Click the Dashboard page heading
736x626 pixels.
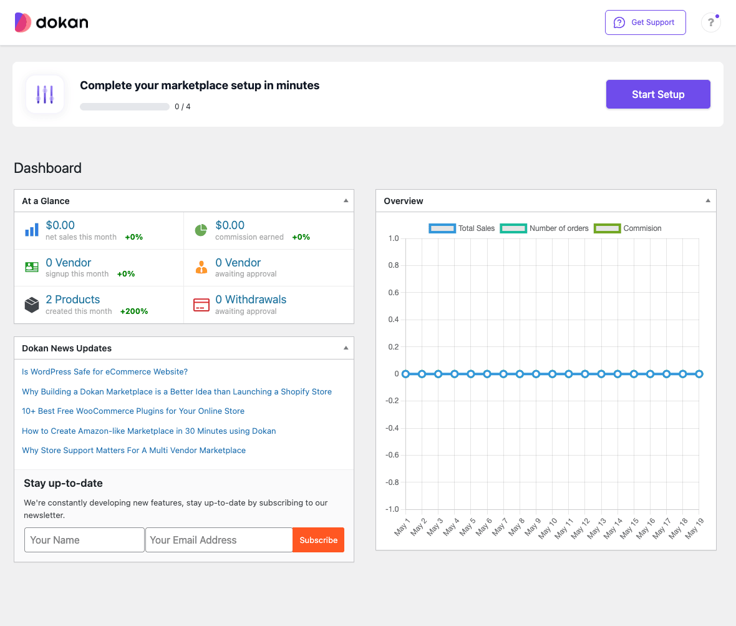(48, 168)
